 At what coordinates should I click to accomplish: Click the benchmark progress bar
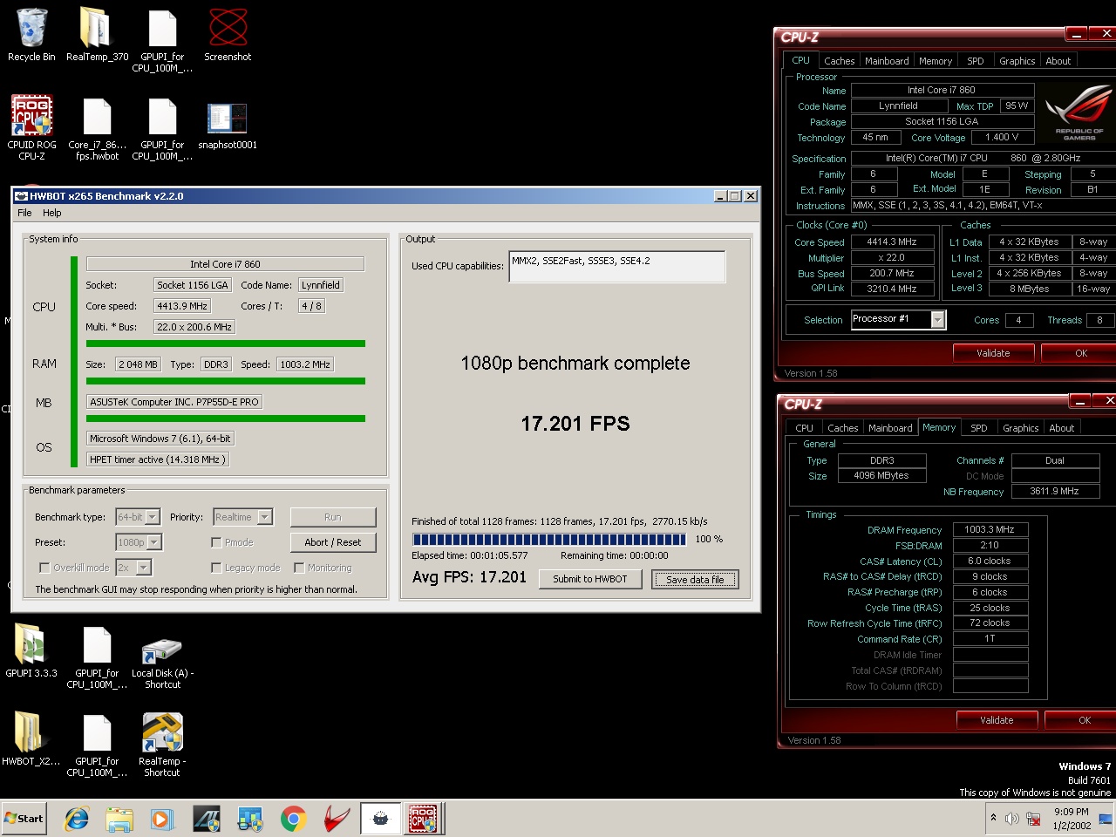pyautogui.click(x=550, y=539)
